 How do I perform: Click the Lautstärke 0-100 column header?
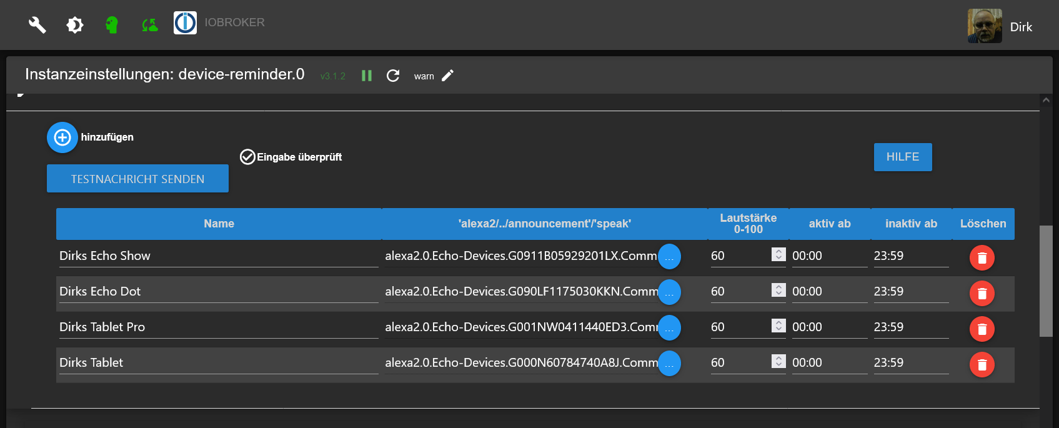(748, 224)
